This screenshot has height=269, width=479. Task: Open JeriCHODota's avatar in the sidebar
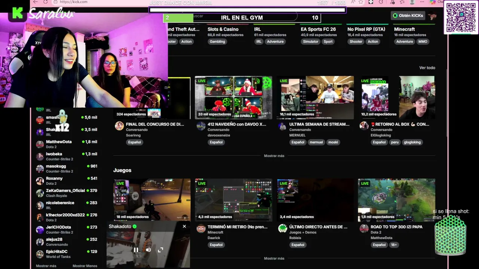[x=40, y=230]
